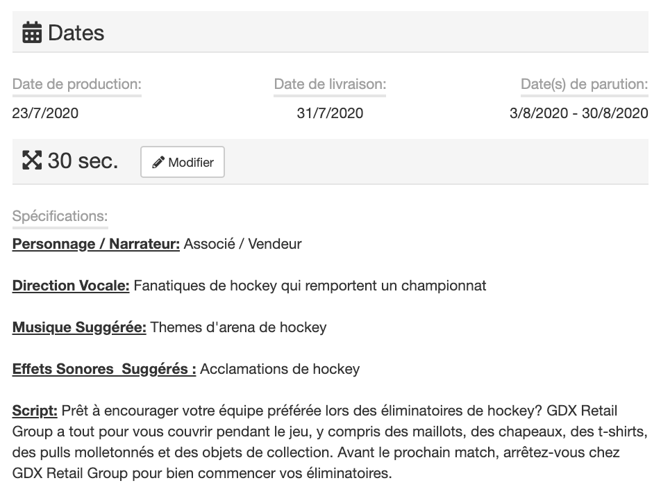The image size is (661, 492).
Task: Click the Date de production label
Action: pos(76,85)
